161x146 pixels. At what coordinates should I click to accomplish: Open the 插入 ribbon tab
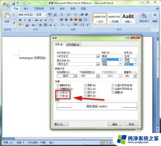click(x=26, y=9)
